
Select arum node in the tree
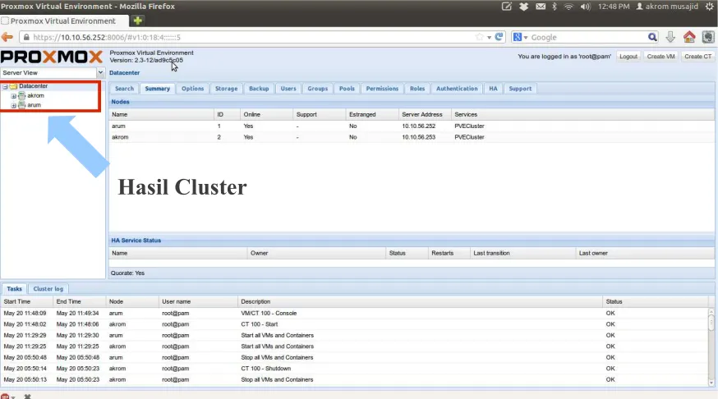(x=34, y=105)
